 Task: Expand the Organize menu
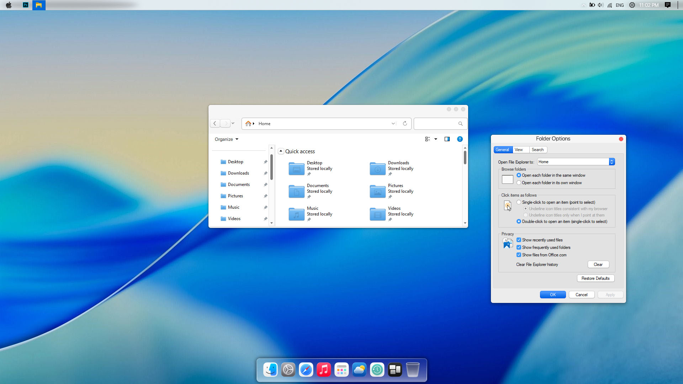click(226, 139)
